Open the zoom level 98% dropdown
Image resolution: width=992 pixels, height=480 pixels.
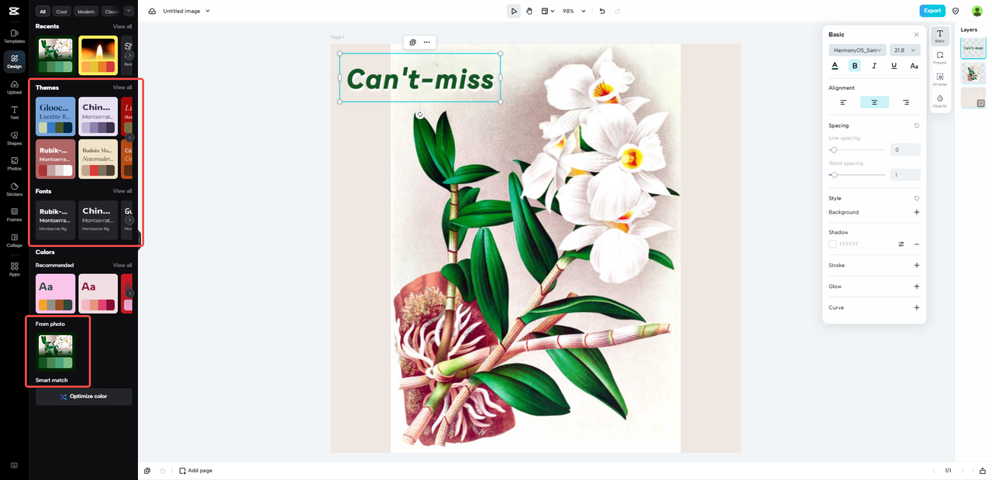coord(574,11)
